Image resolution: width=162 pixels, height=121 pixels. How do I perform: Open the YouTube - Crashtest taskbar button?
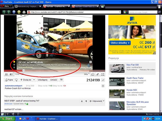pyautogui.click(x=47, y=119)
